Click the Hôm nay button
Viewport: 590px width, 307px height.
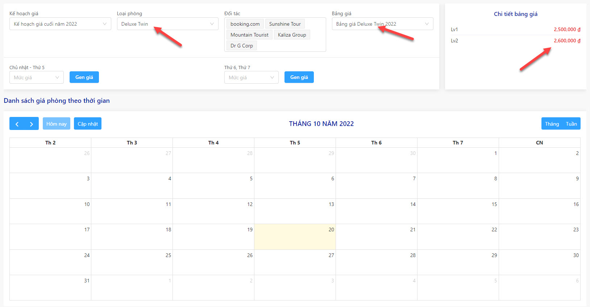tap(57, 124)
